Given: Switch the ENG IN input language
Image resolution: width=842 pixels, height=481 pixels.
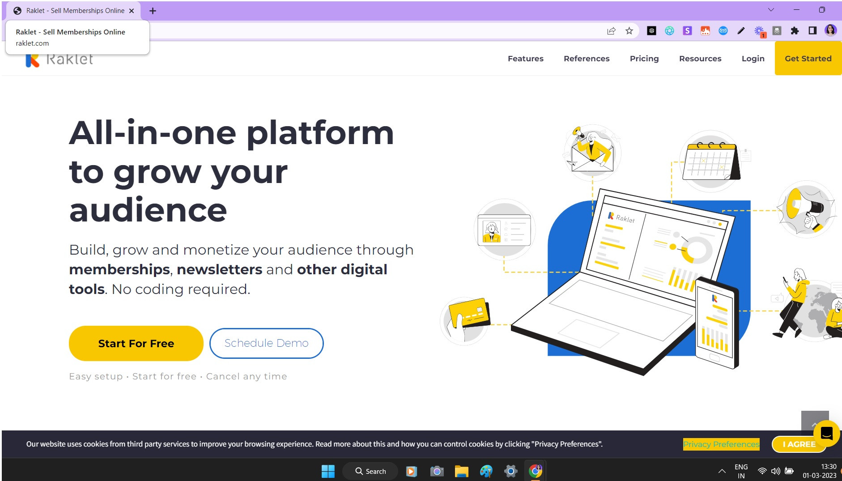Looking at the screenshot, I should pos(741,471).
